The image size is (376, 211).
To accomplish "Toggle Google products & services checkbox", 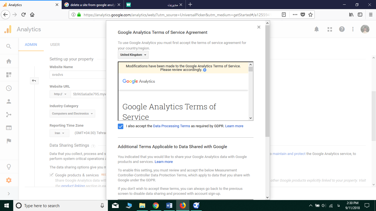I will (51, 175).
